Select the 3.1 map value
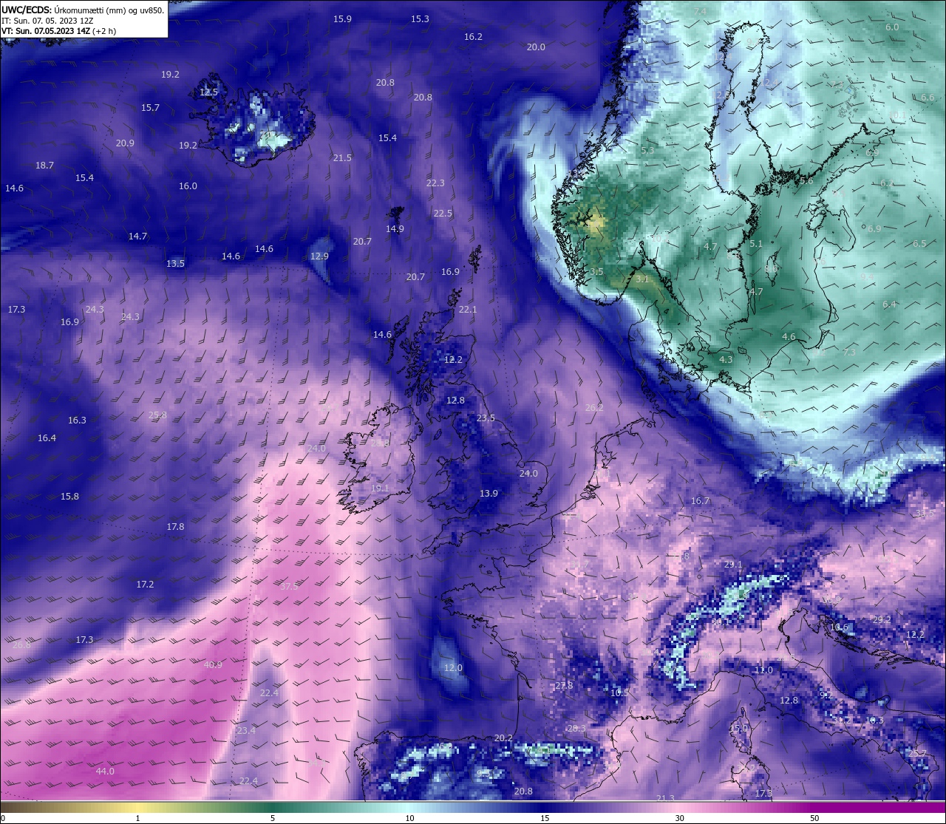The image size is (946, 824). (x=642, y=279)
